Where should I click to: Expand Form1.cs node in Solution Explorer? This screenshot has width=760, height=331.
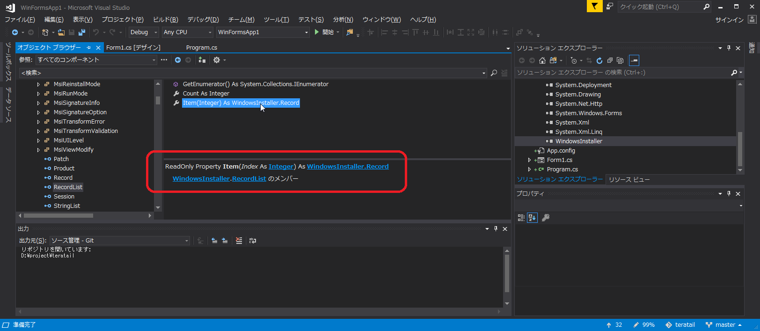point(529,160)
